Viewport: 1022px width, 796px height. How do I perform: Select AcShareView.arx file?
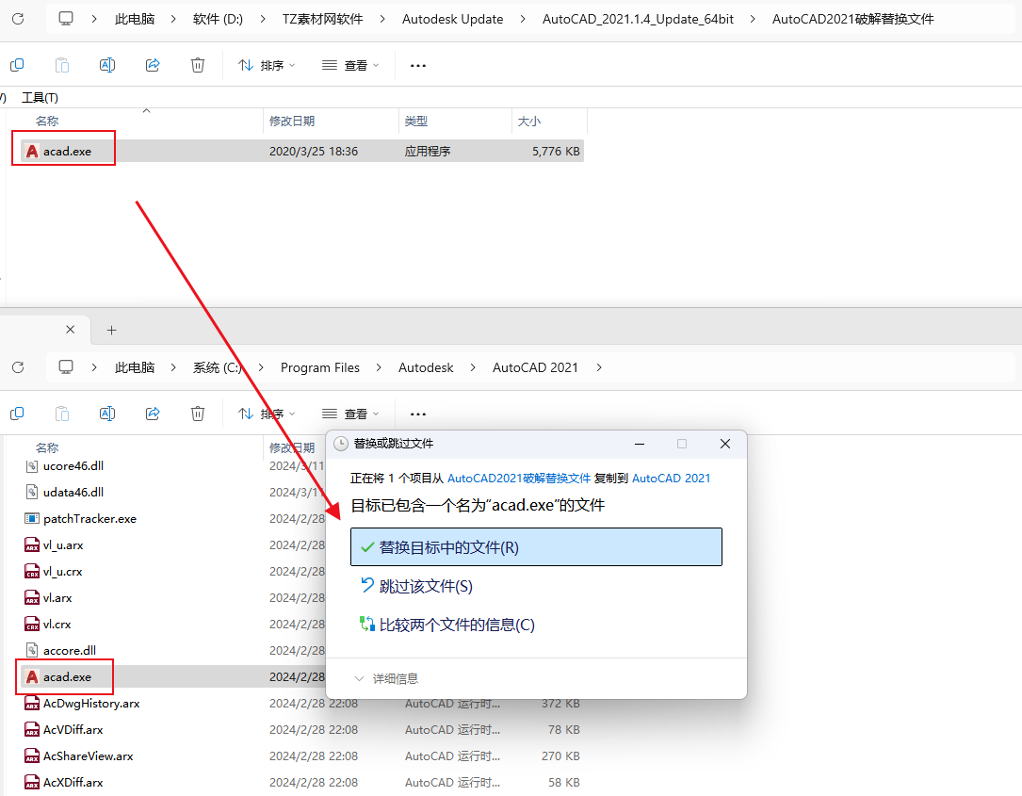[88, 756]
